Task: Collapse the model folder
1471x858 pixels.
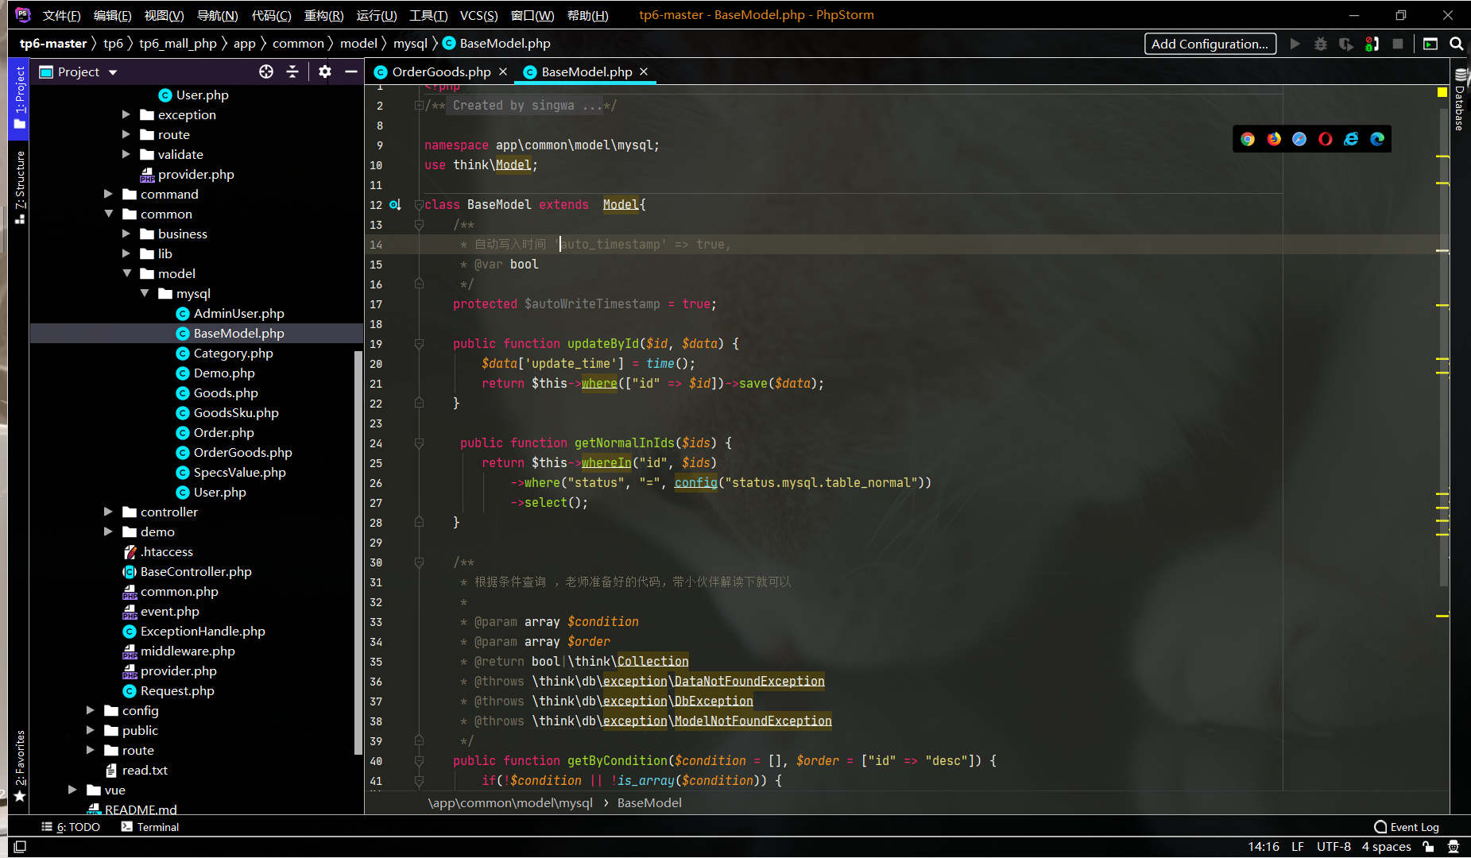Action: coord(126,273)
